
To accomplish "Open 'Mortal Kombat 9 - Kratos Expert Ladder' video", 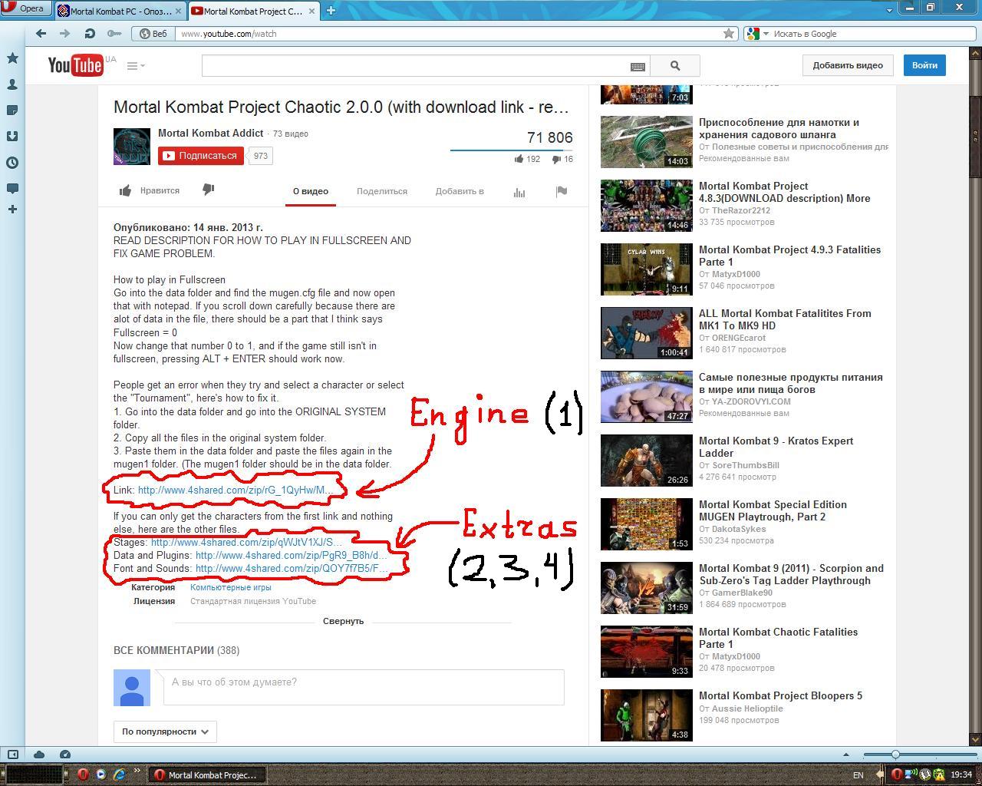I will pos(776,447).
